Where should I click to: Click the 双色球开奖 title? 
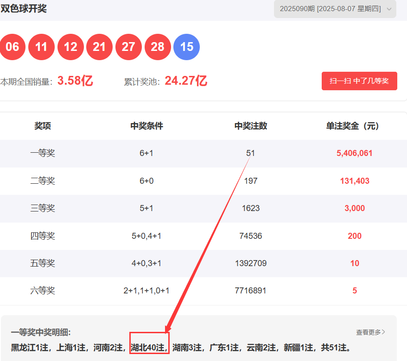click(24, 8)
